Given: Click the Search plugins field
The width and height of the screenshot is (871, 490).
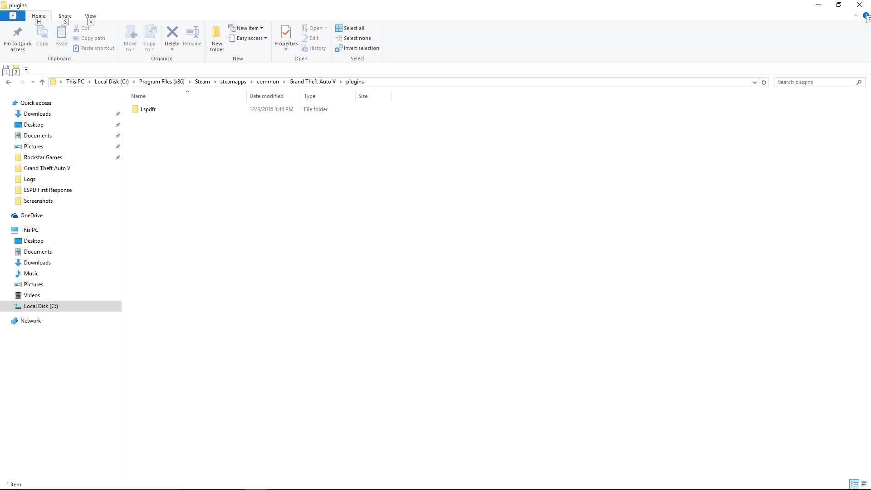Looking at the screenshot, I should 814,82.
